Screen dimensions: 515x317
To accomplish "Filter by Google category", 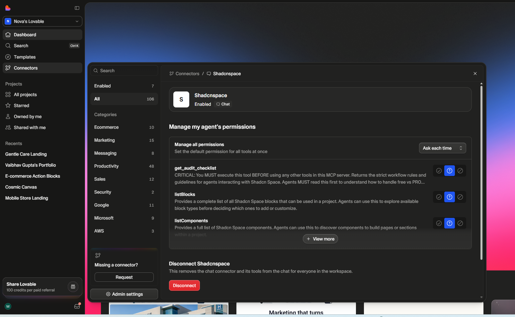I will tap(124, 205).
